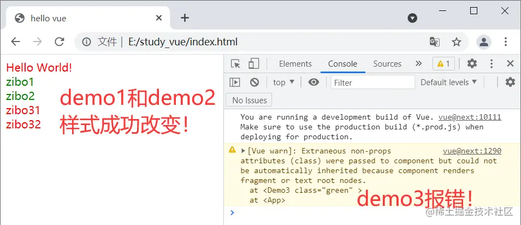Open the vue@next:10111 source link
521x225 pixels.
click(470, 117)
